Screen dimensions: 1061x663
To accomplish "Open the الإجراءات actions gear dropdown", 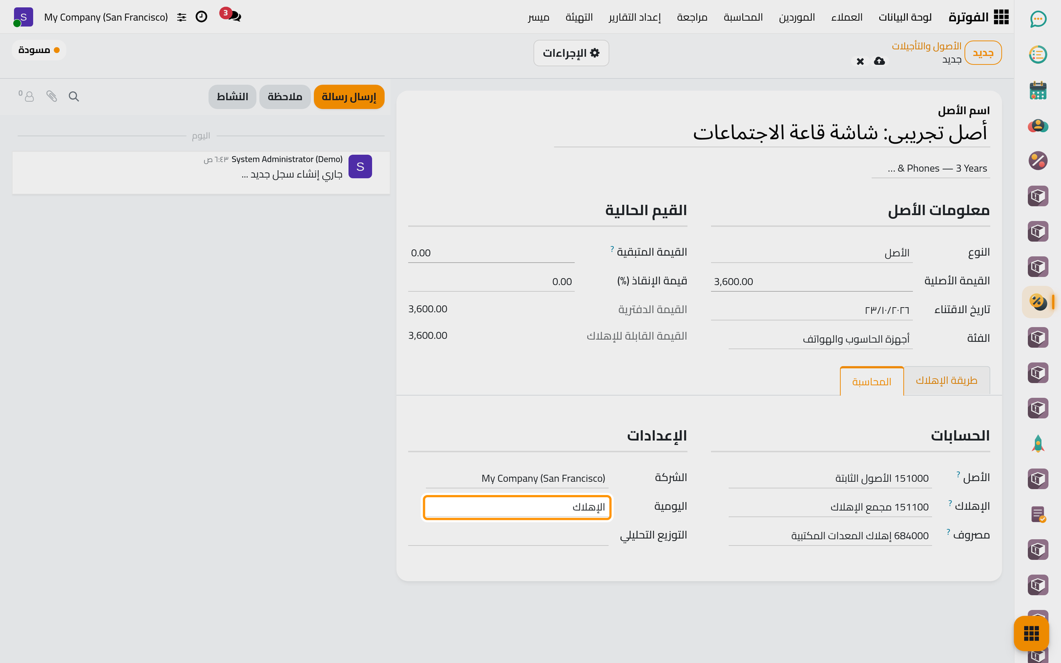I will (571, 53).
